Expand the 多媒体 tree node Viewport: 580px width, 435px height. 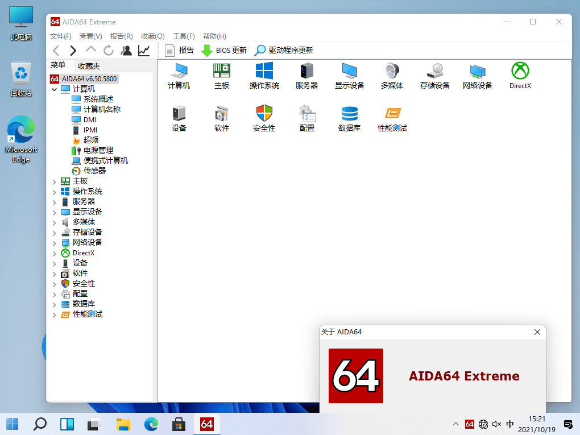55,222
